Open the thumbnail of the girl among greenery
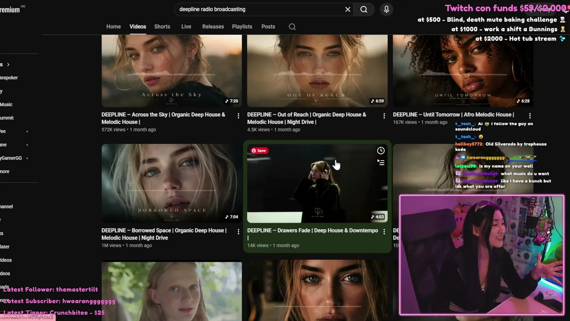 171,291
